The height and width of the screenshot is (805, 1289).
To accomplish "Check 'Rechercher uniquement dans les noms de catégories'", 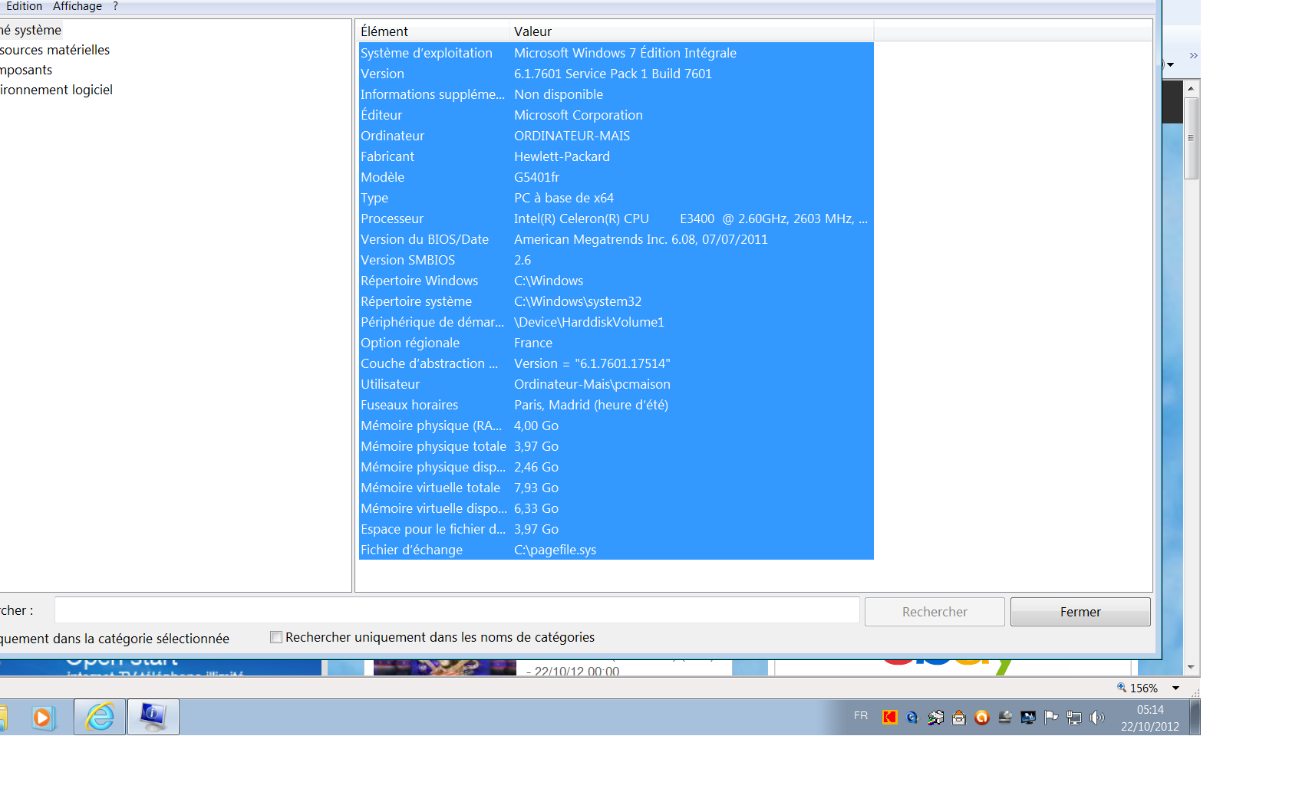I will 276,637.
